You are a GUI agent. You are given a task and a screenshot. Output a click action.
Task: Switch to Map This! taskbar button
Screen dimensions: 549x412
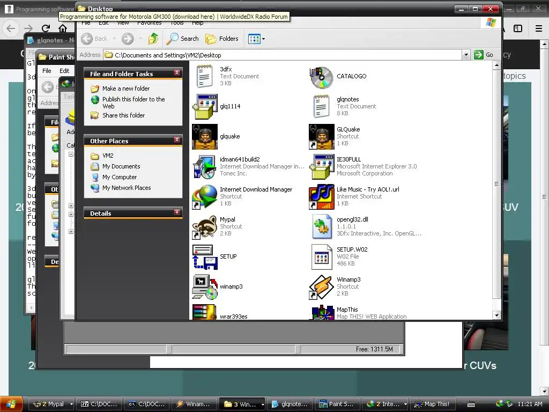click(433, 404)
